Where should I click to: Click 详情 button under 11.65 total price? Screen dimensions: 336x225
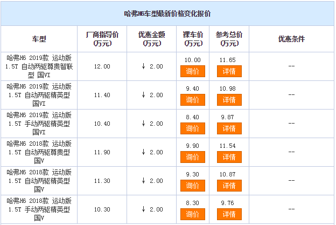pyautogui.click(x=229, y=71)
